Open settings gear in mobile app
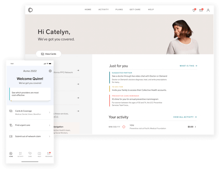The width and height of the screenshot is (221, 171). pyautogui.click(x=50, y=71)
